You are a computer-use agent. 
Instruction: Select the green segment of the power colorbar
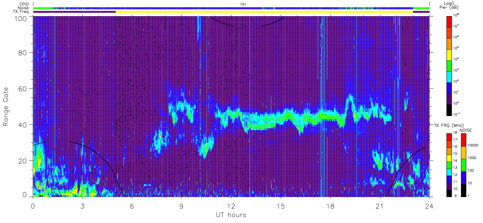tap(449, 65)
